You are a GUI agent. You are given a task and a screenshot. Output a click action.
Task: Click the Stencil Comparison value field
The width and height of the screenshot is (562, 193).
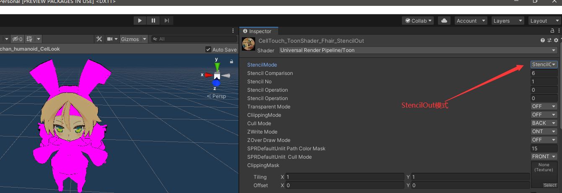click(x=544, y=73)
